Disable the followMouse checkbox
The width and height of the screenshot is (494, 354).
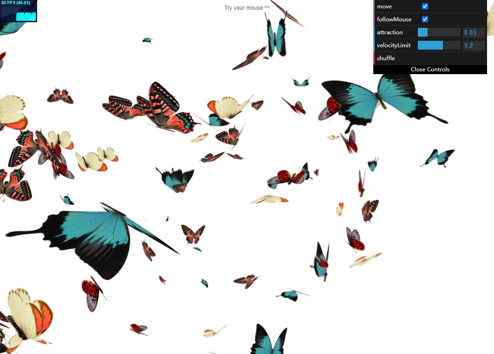[425, 19]
